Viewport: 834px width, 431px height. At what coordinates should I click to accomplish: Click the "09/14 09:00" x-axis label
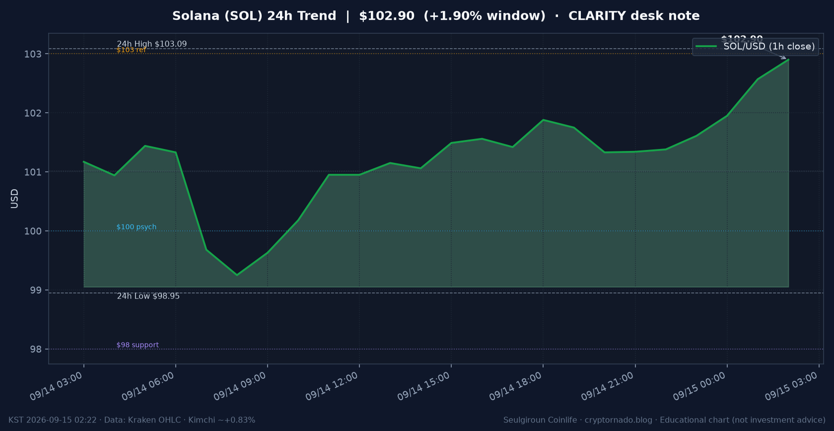240,386
